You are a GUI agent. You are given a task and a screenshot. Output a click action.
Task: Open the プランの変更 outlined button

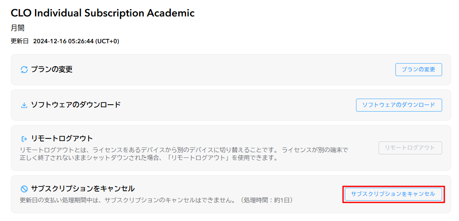tap(419, 70)
